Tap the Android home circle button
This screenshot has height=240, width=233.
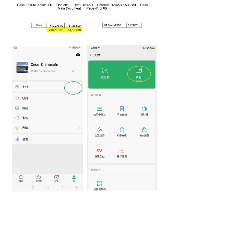click(48, 187)
